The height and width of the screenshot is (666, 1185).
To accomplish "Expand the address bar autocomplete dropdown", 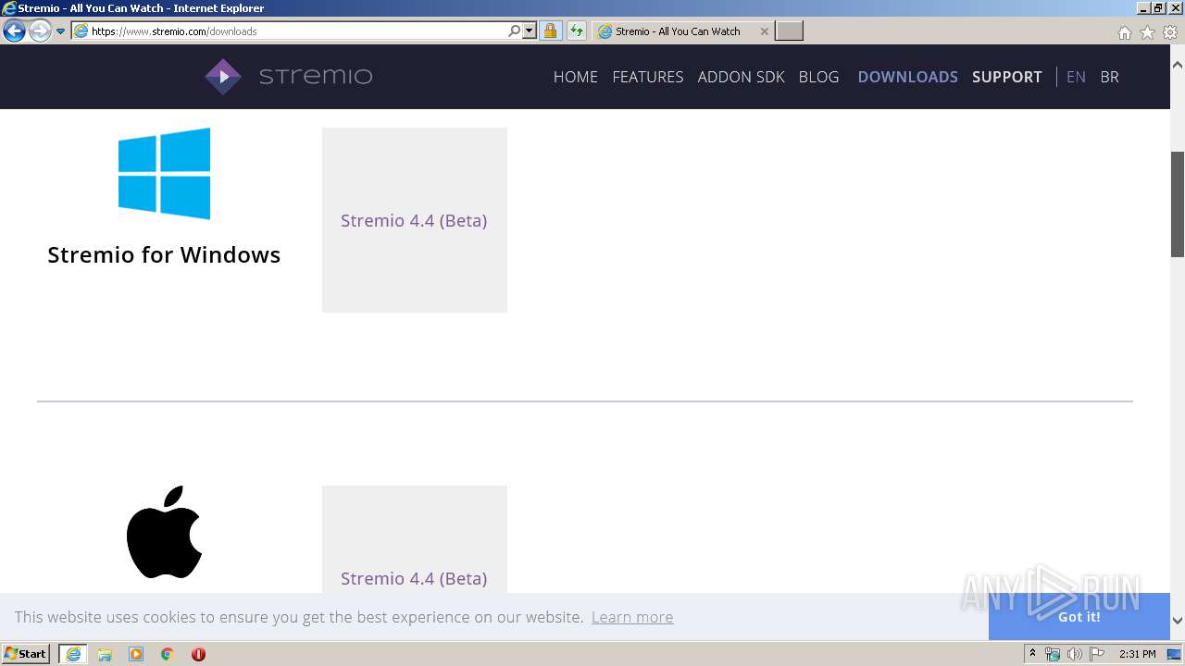I will (x=530, y=31).
